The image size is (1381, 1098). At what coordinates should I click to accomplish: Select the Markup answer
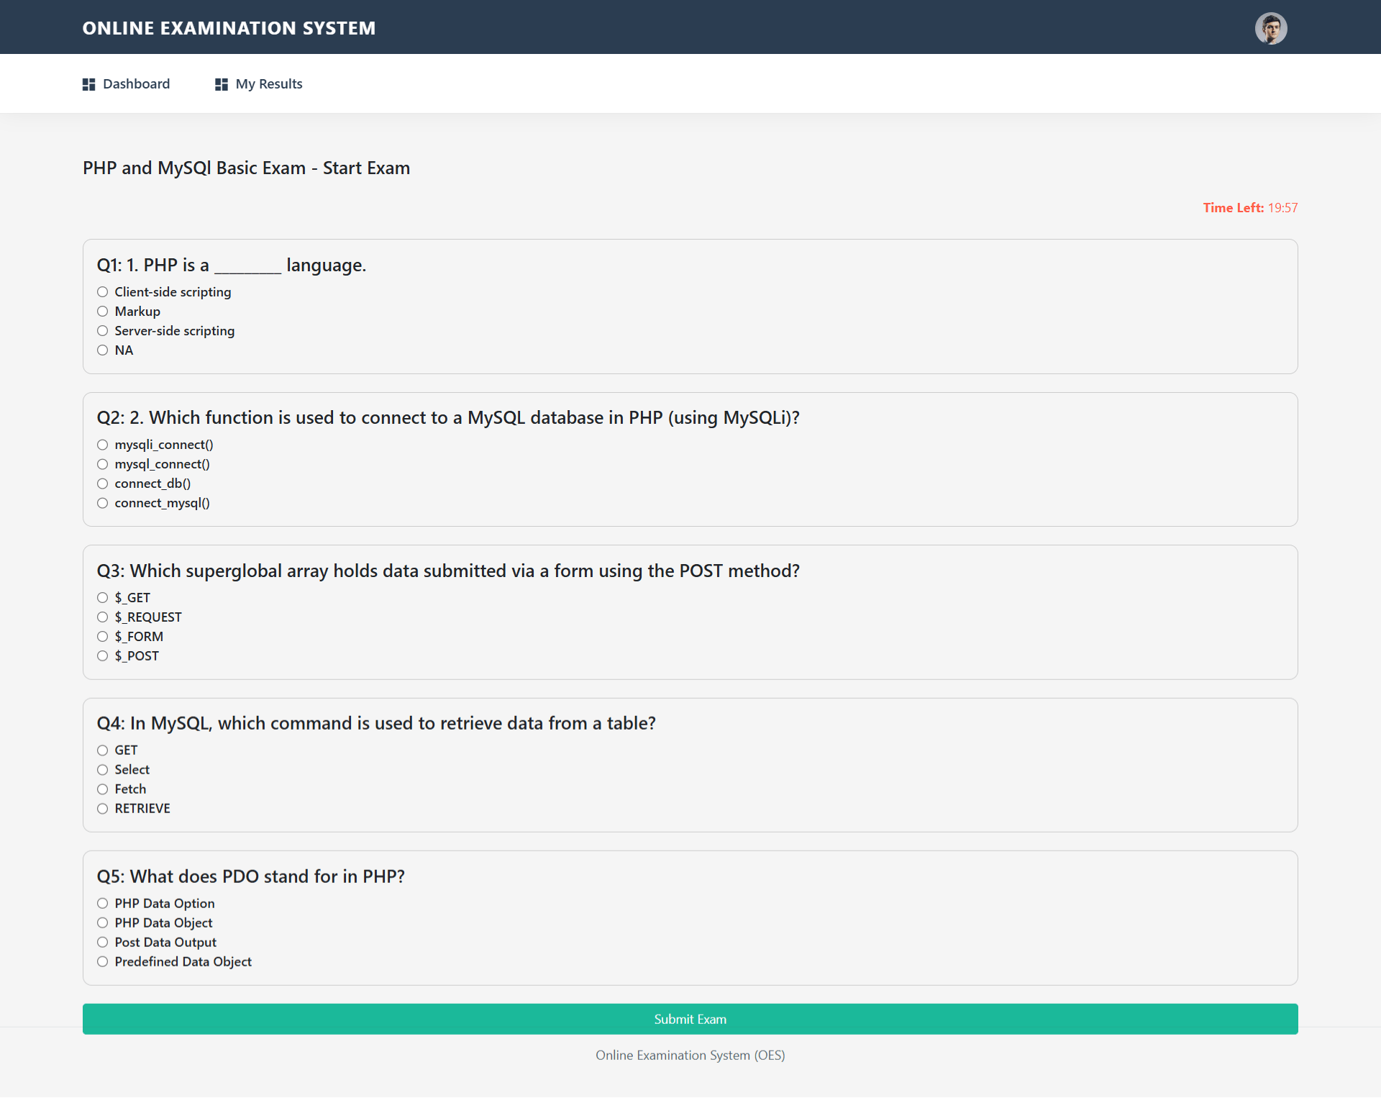tap(103, 312)
